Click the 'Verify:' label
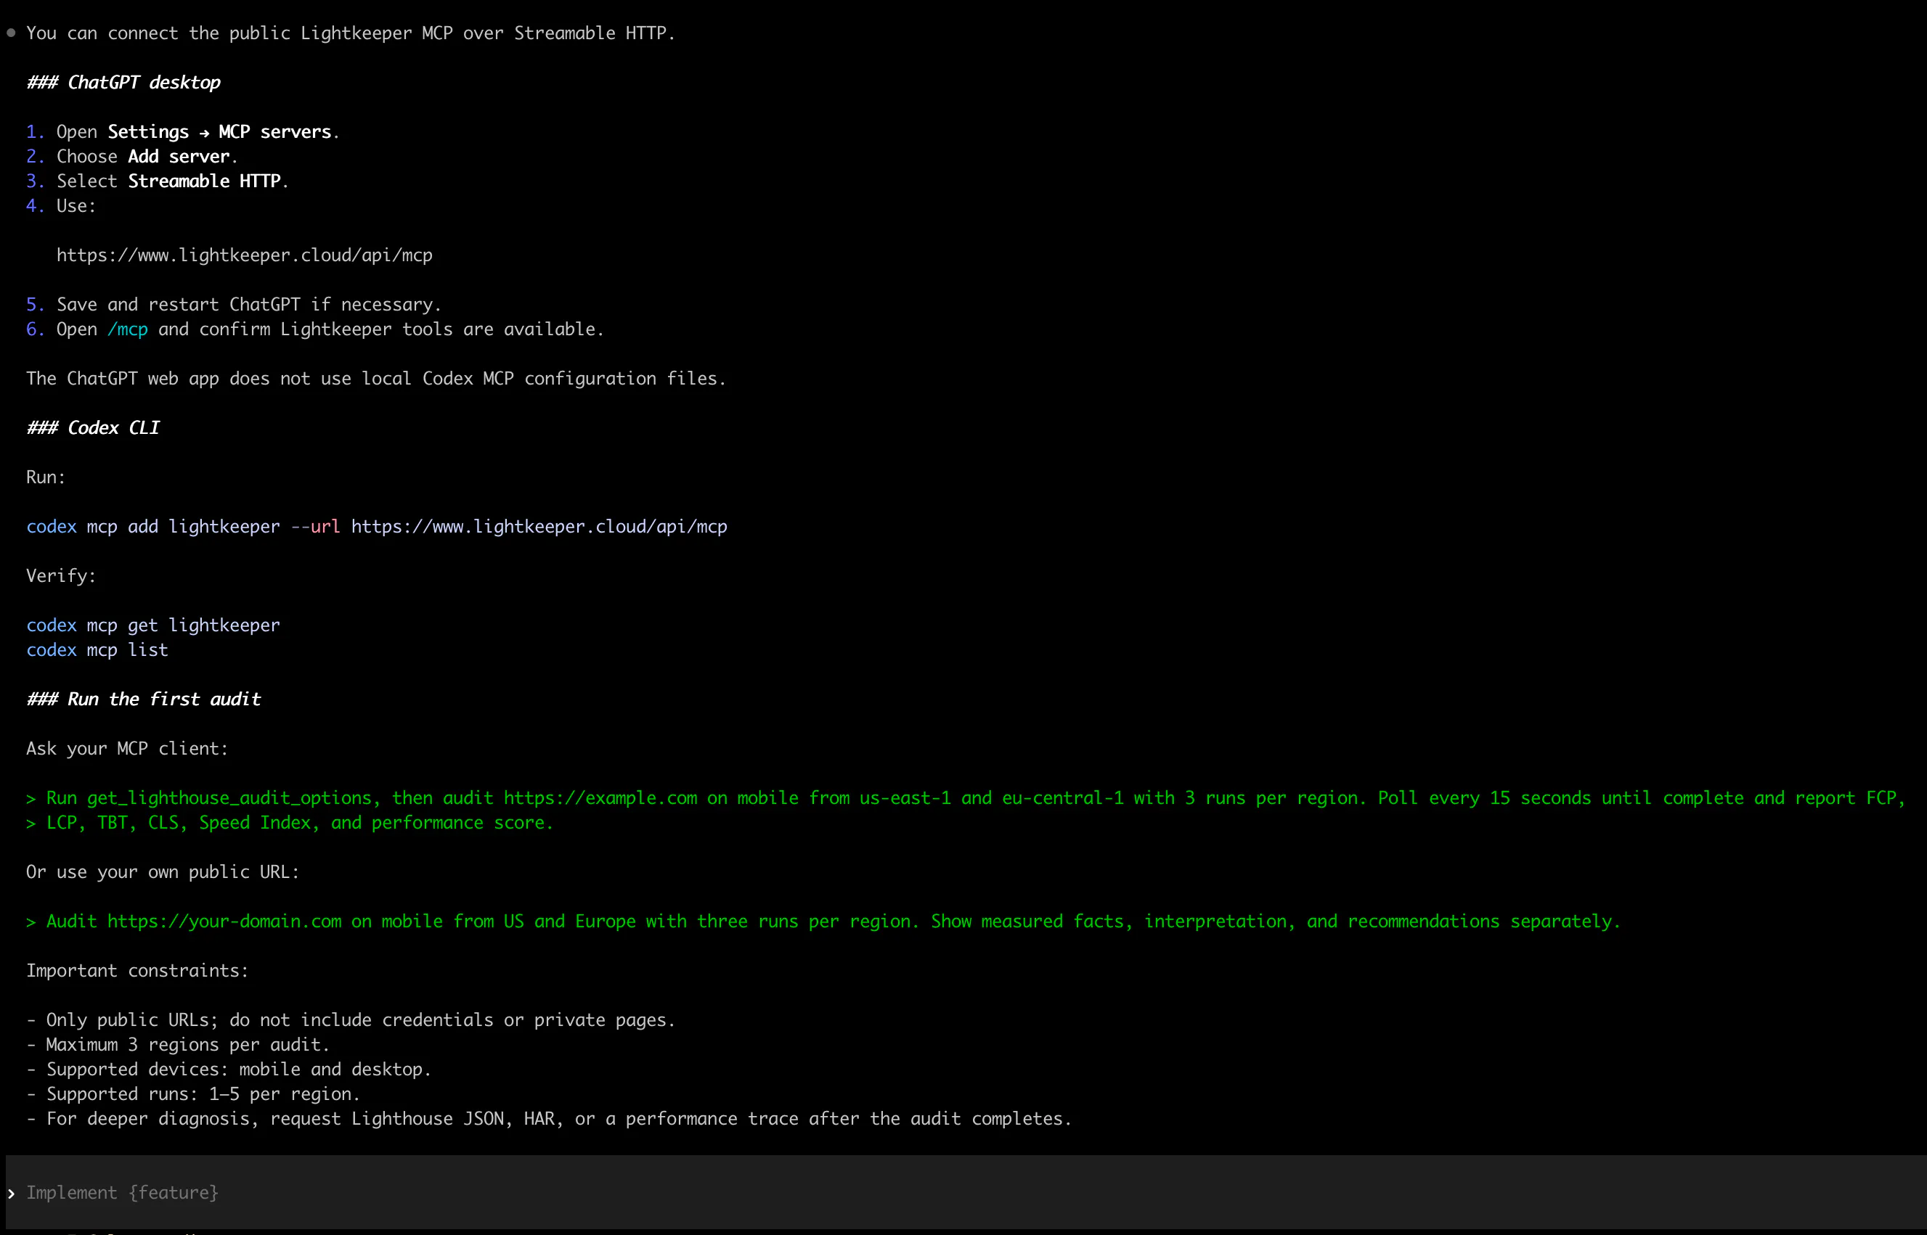 click(x=61, y=576)
